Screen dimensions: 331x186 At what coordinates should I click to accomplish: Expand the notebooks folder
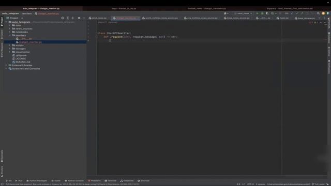pos(9,32)
